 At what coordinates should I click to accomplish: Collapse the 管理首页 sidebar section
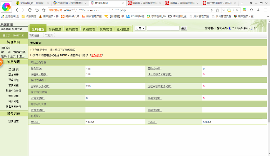click(14, 42)
